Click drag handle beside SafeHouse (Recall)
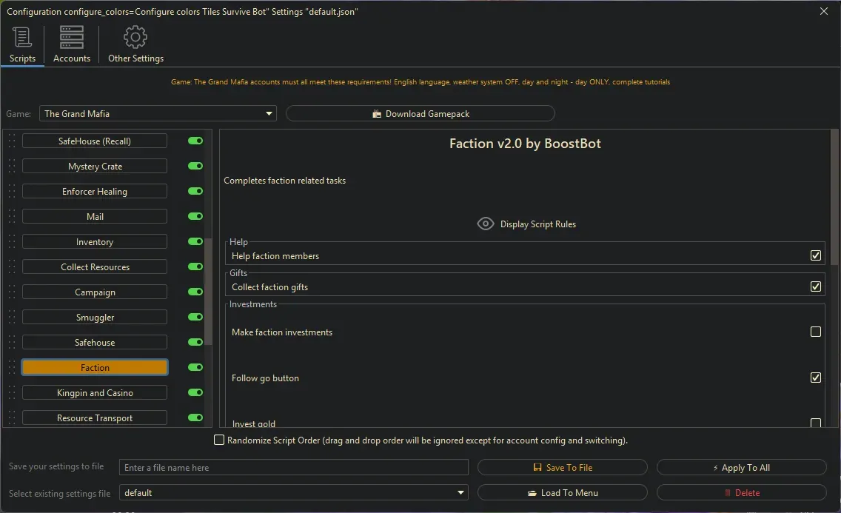This screenshot has width=841, height=513. 12,141
